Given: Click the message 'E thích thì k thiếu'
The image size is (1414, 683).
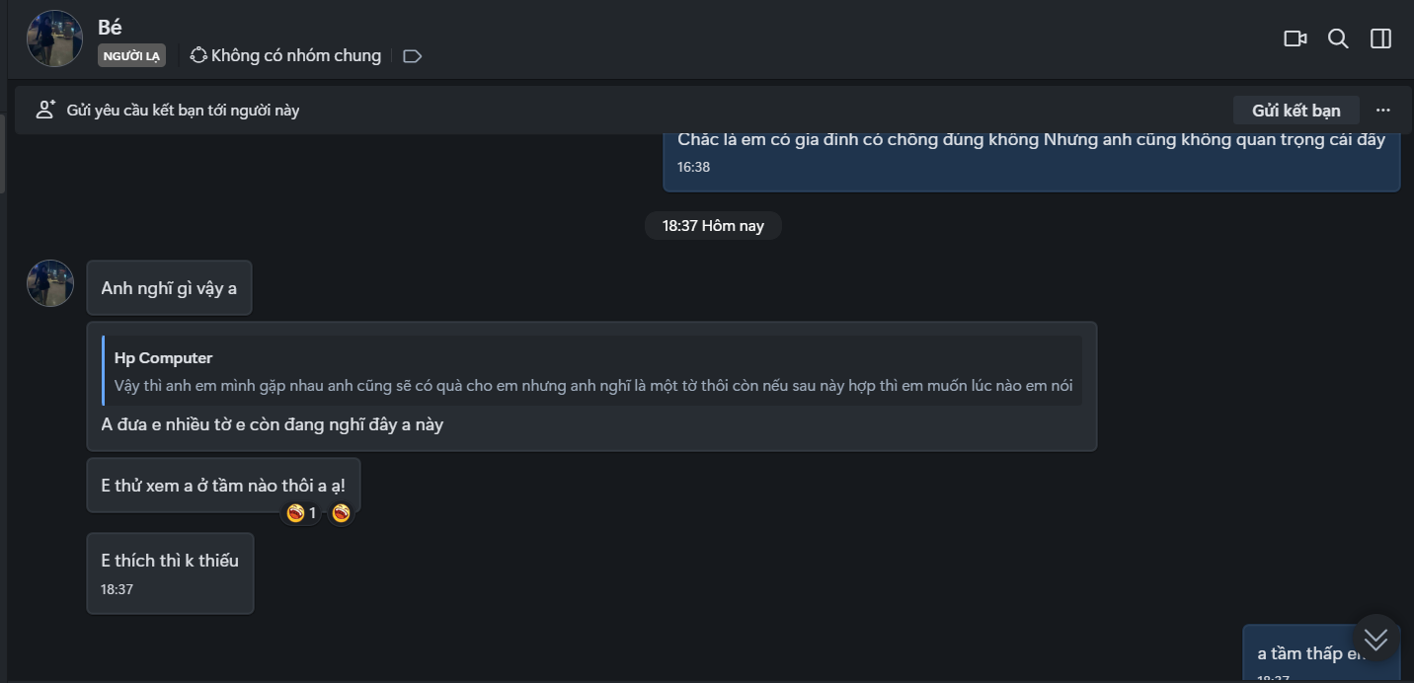Looking at the screenshot, I should pyautogui.click(x=170, y=561).
